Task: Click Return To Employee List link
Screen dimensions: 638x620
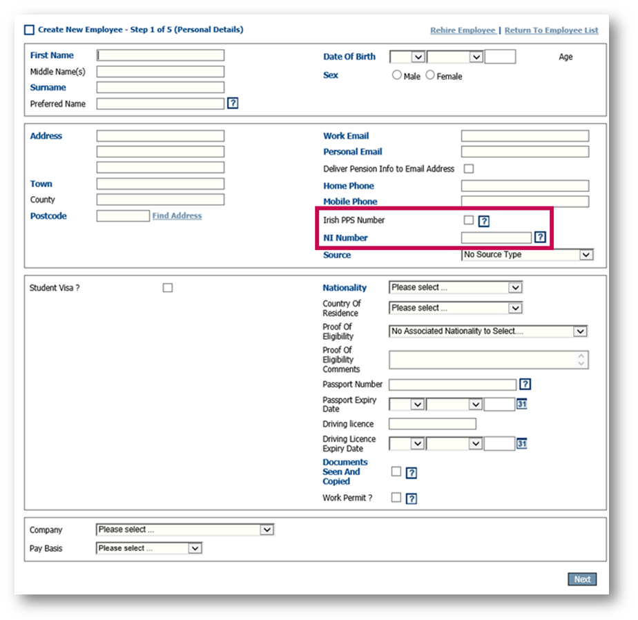Action: click(x=551, y=30)
